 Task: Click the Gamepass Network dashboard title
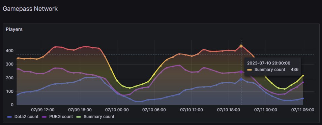pos(30,9)
